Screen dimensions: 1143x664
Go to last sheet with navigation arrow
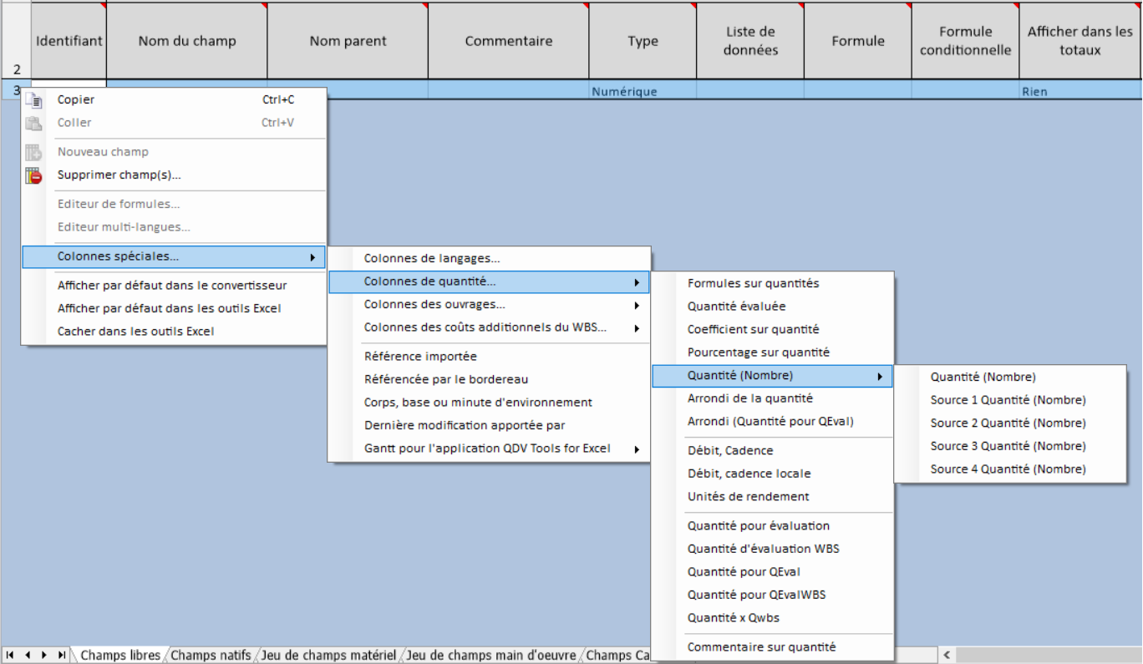click(61, 655)
